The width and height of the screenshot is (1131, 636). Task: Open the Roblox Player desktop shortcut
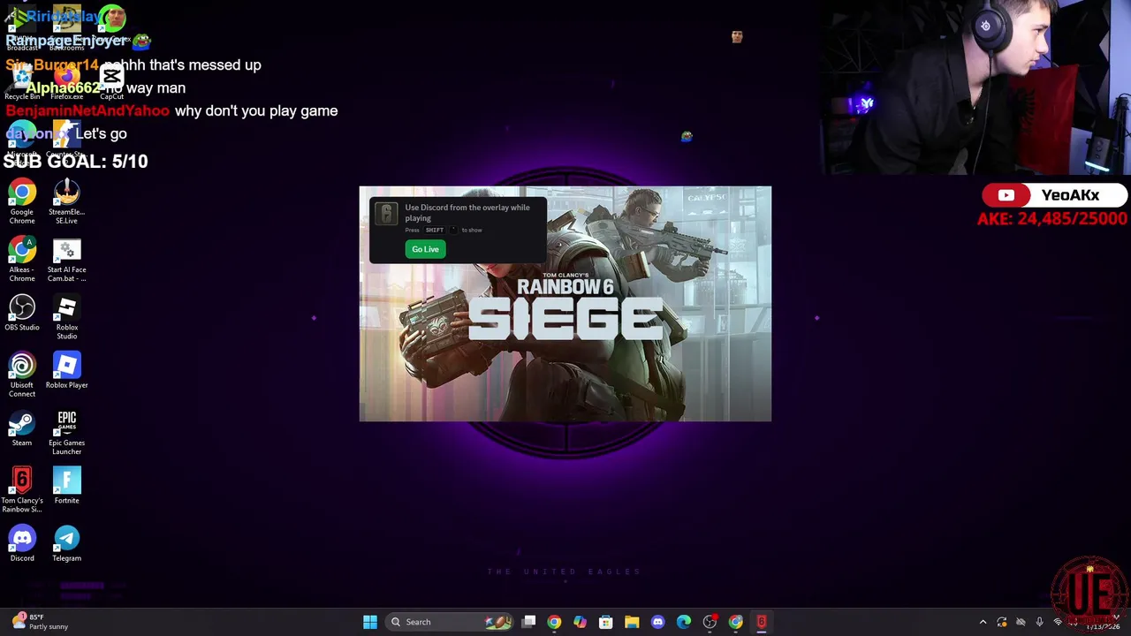pyautogui.click(x=66, y=371)
